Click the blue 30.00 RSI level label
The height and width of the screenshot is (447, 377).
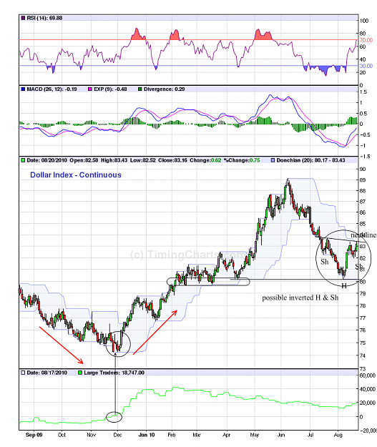click(x=366, y=66)
